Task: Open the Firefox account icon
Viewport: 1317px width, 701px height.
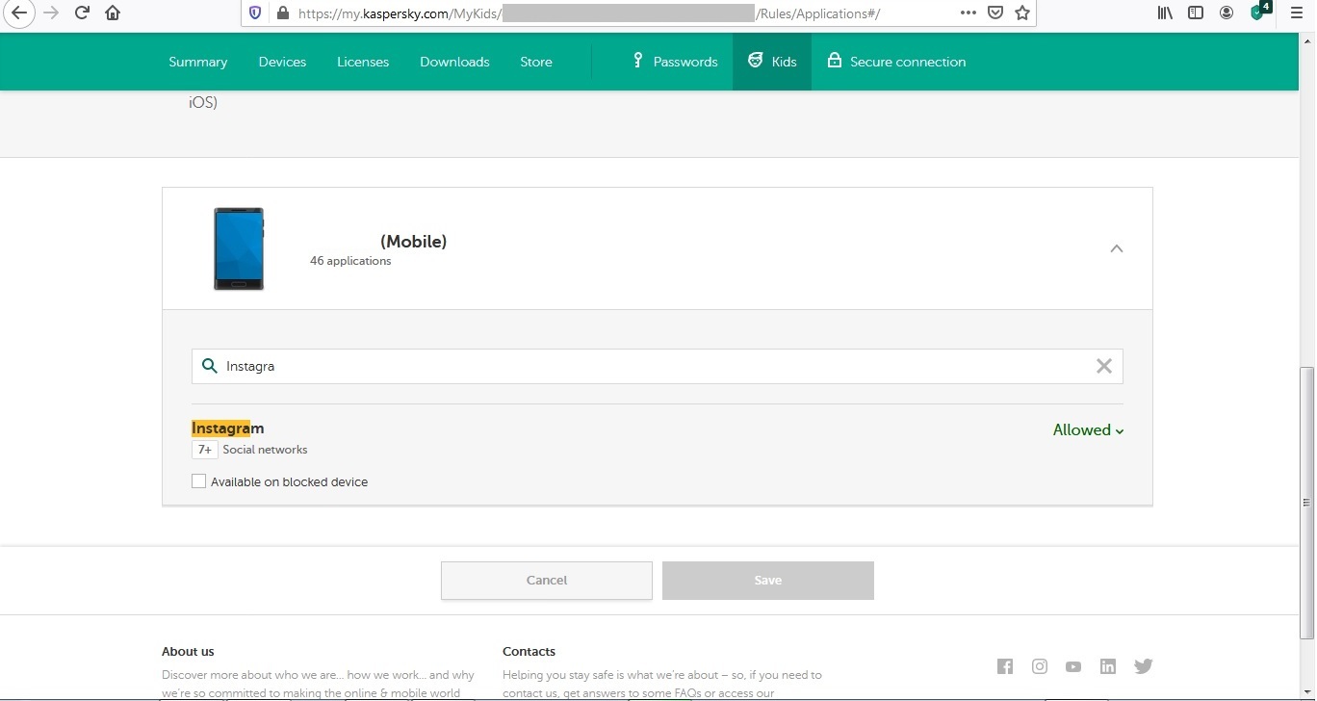Action: (x=1227, y=13)
